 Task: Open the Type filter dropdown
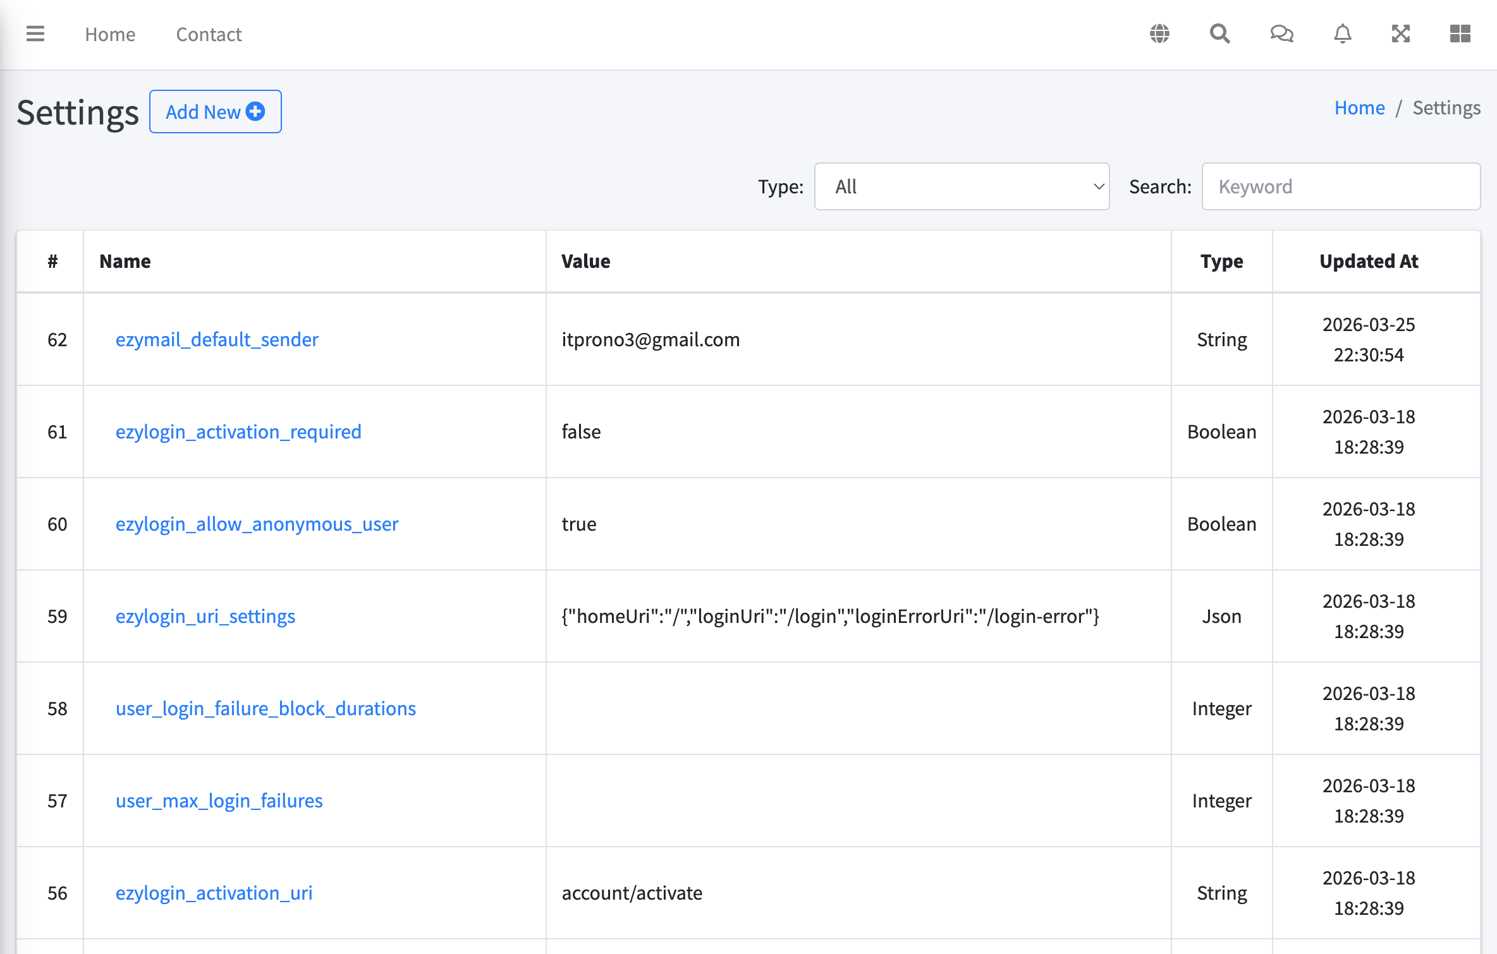pyautogui.click(x=961, y=186)
